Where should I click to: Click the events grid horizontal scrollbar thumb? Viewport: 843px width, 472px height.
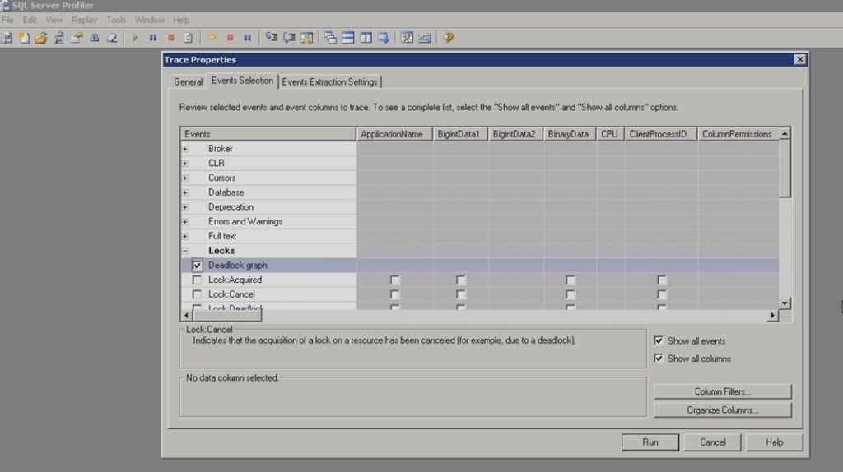tap(227, 315)
